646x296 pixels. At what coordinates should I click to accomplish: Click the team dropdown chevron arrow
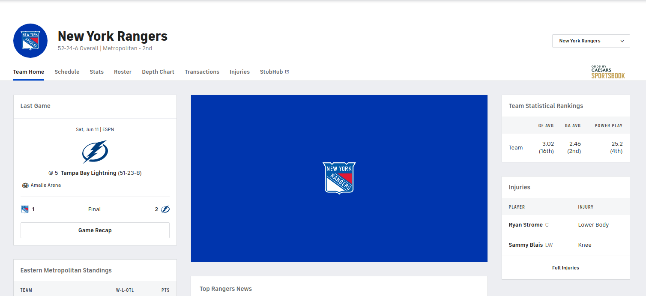point(622,41)
